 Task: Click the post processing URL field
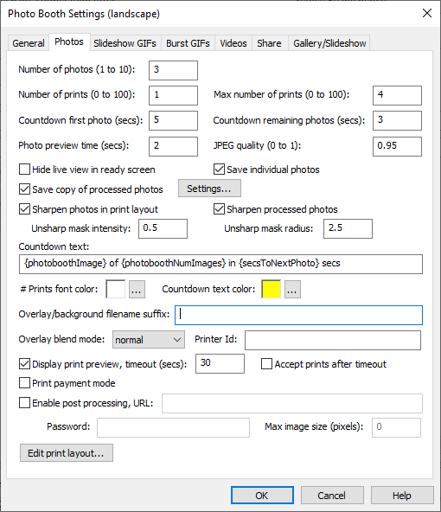pos(292,403)
